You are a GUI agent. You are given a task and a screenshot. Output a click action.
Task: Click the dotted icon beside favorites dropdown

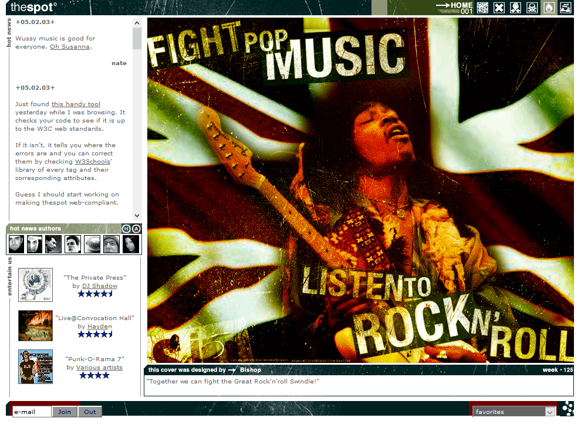(567, 408)
